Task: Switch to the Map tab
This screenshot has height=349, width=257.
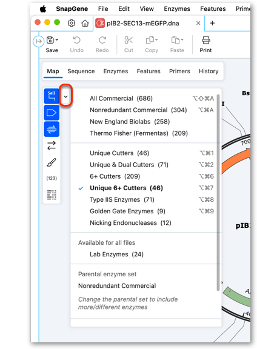Action: 53,71
